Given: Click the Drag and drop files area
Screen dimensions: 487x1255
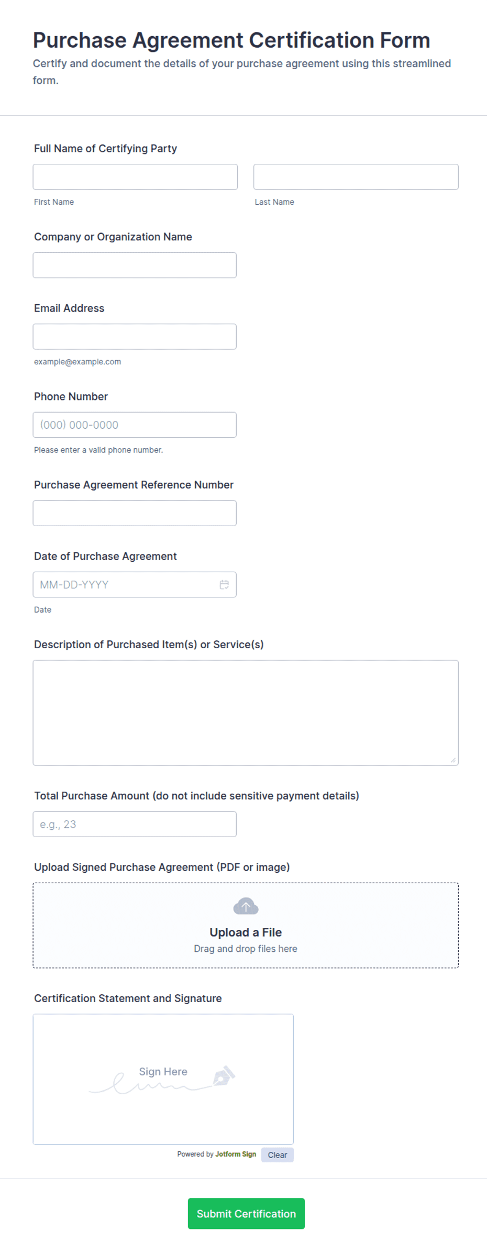Looking at the screenshot, I should tap(246, 925).
